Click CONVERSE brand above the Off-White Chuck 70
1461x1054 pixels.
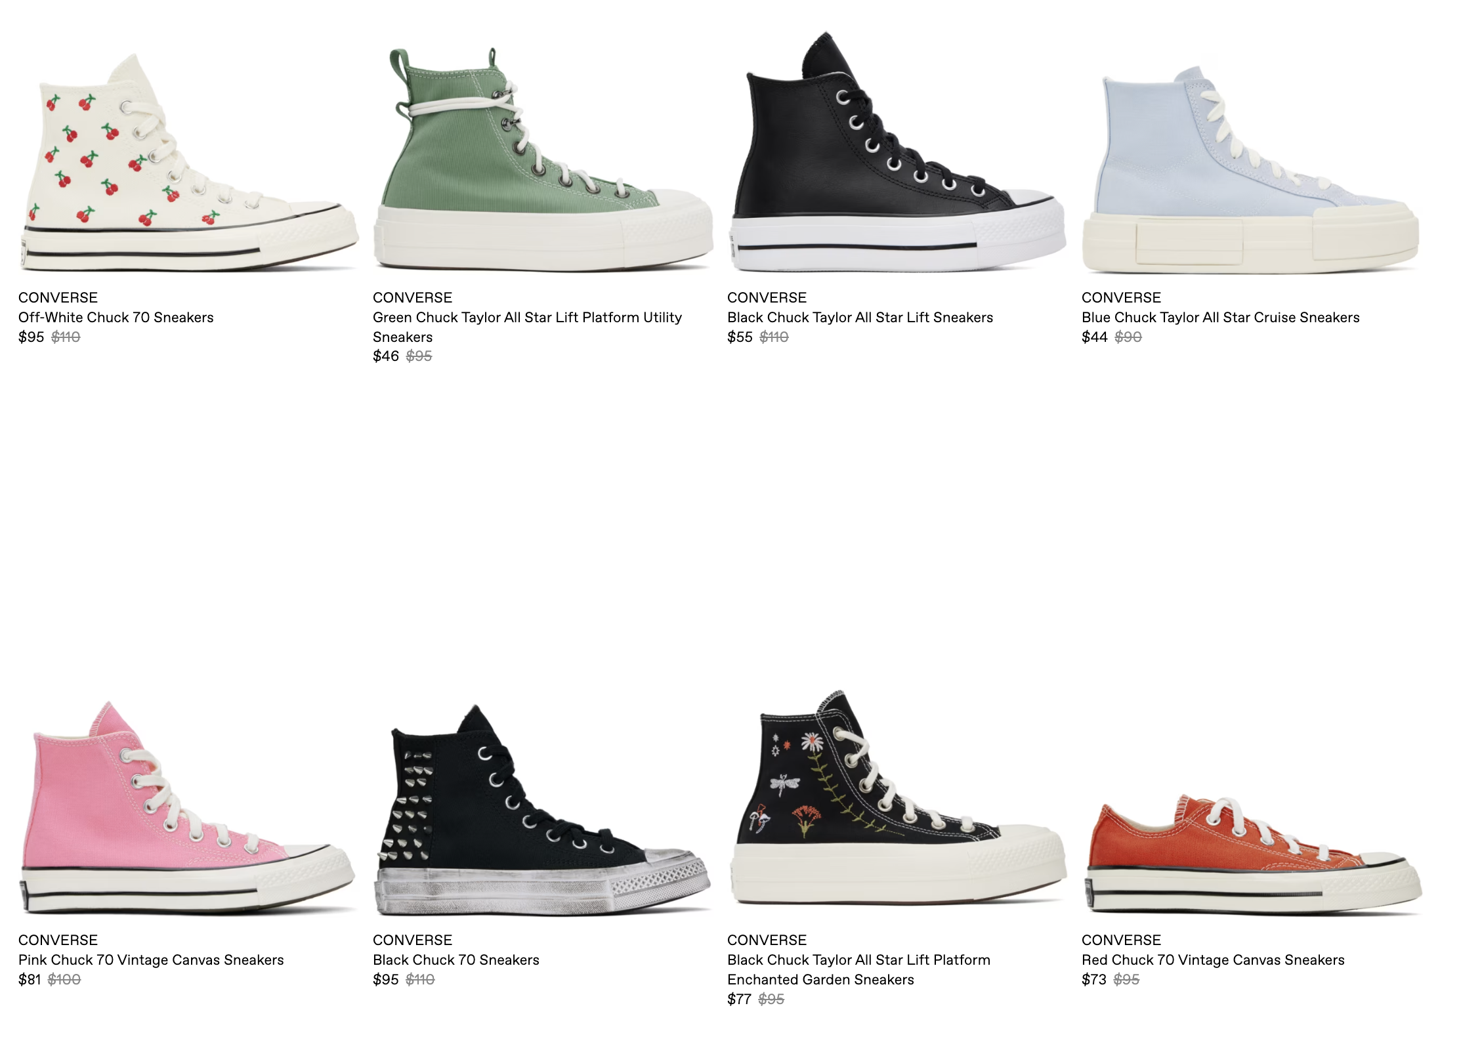tap(58, 298)
